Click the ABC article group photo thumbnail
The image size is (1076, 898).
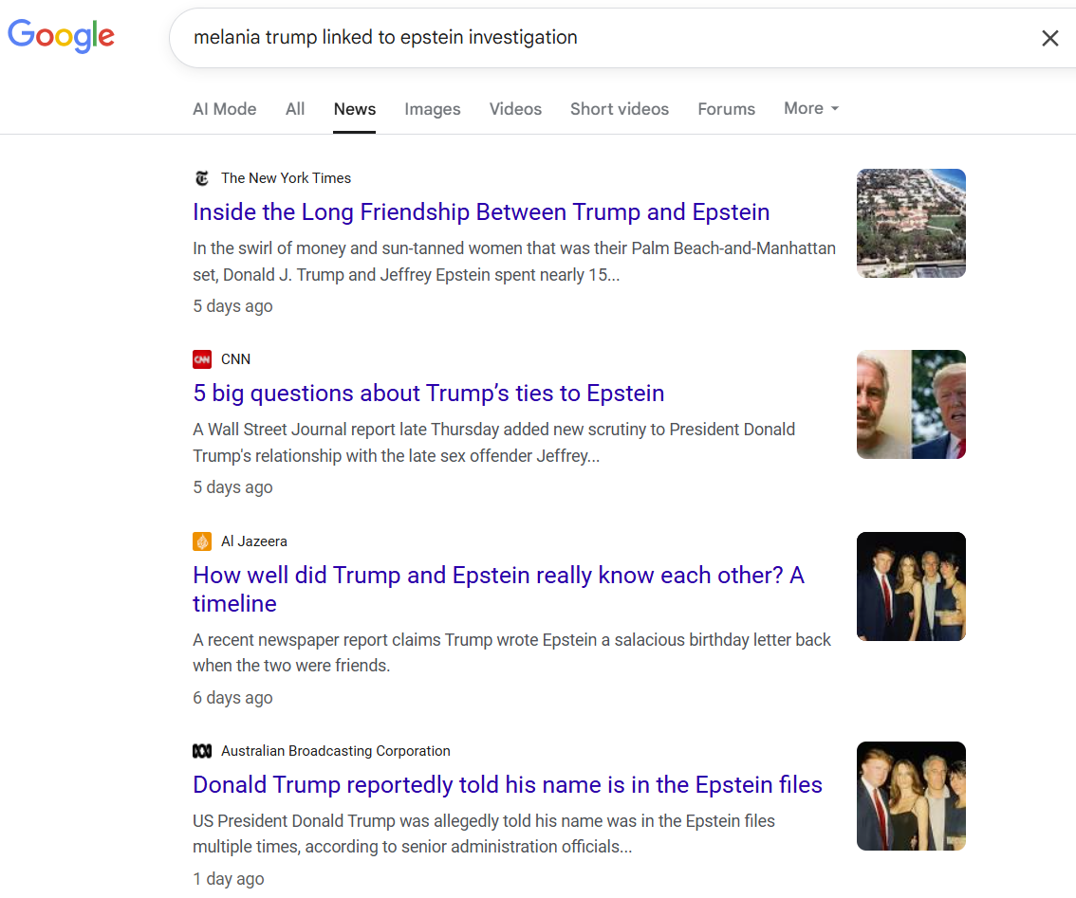(x=911, y=796)
